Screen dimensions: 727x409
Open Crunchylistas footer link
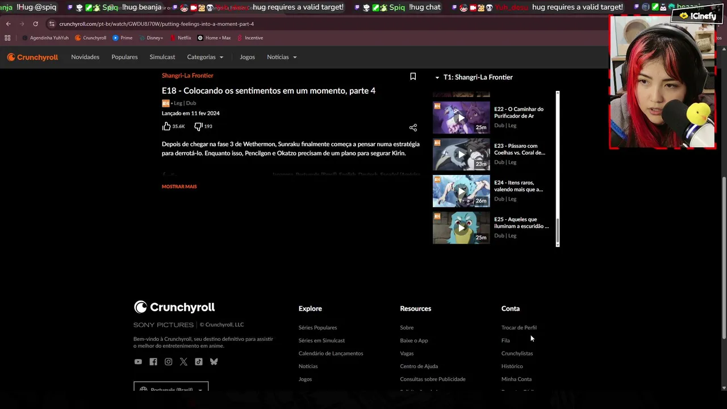point(517,353)
